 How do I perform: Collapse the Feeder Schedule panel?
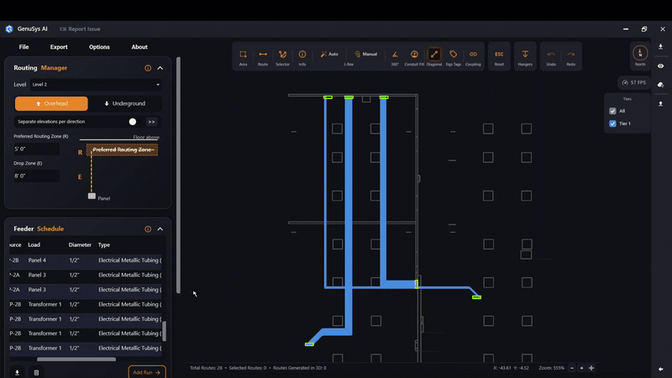(x=160, y=229)
